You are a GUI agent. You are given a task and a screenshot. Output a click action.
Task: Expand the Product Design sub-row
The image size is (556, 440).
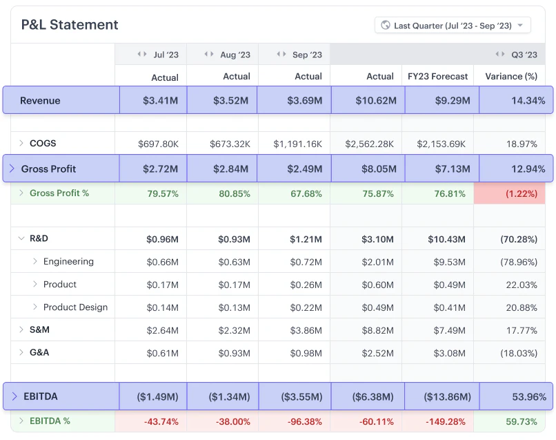click(x=35, y=307)
